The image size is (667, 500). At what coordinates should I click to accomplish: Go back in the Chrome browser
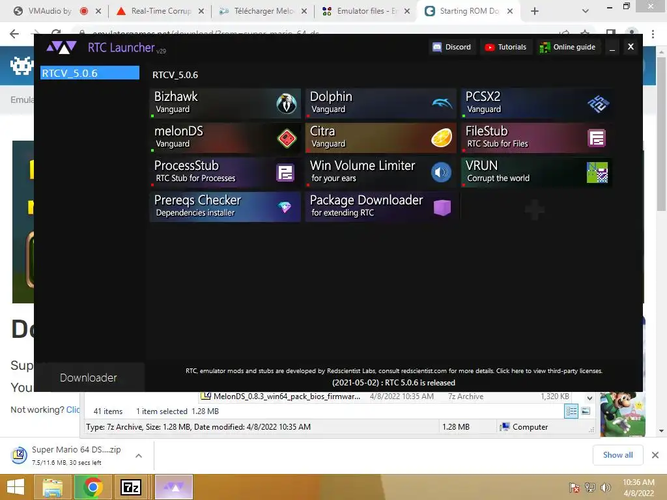click(x=14, y=33)
